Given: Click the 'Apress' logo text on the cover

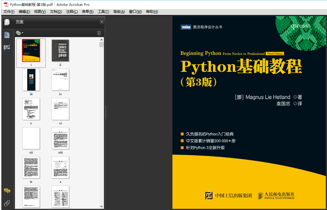Looking at the screenshot, I should (x=299, y=26).
